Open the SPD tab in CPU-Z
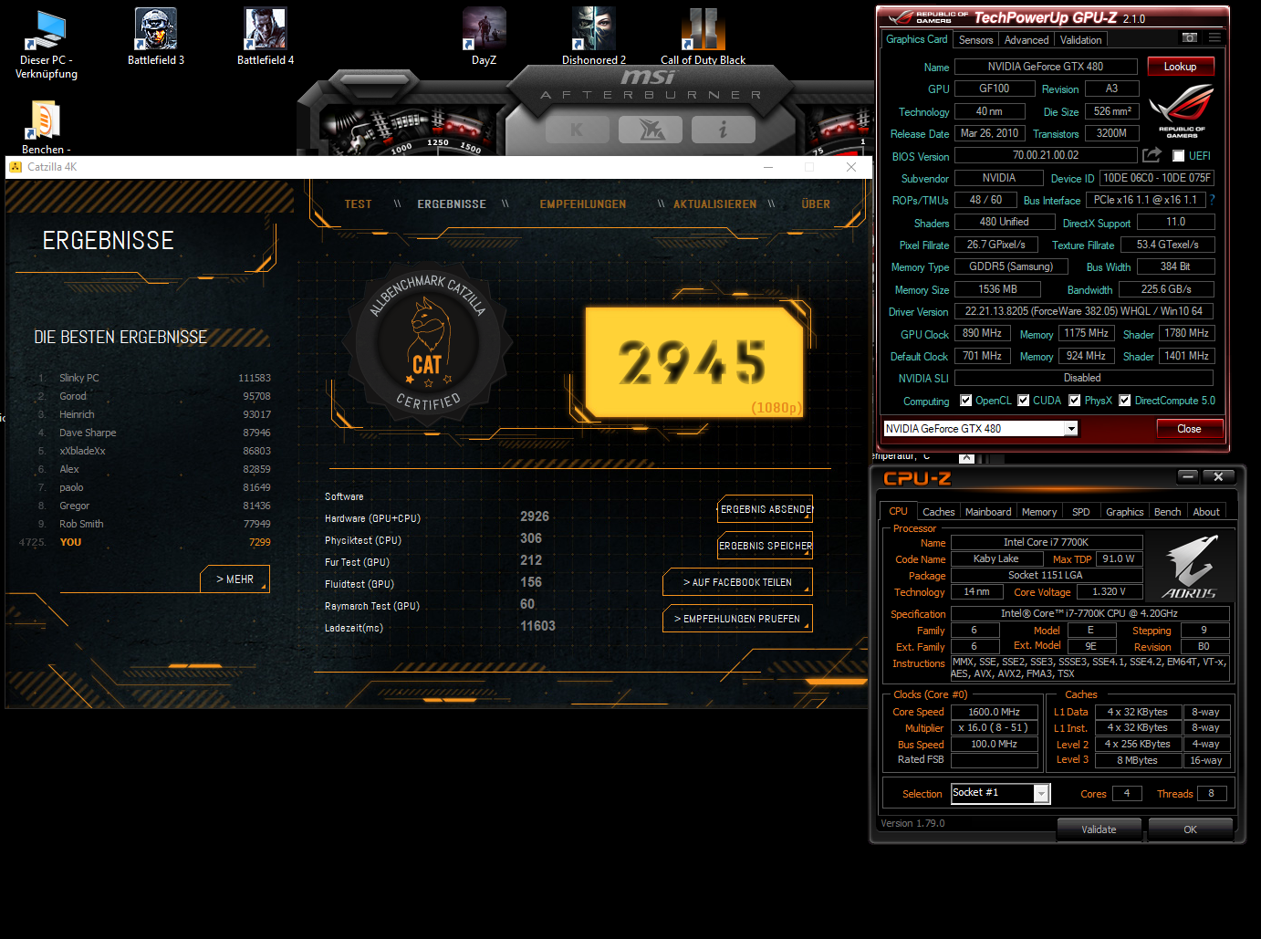The image size is (1261, 939). pyautogui.click(x=1081, y=512)
